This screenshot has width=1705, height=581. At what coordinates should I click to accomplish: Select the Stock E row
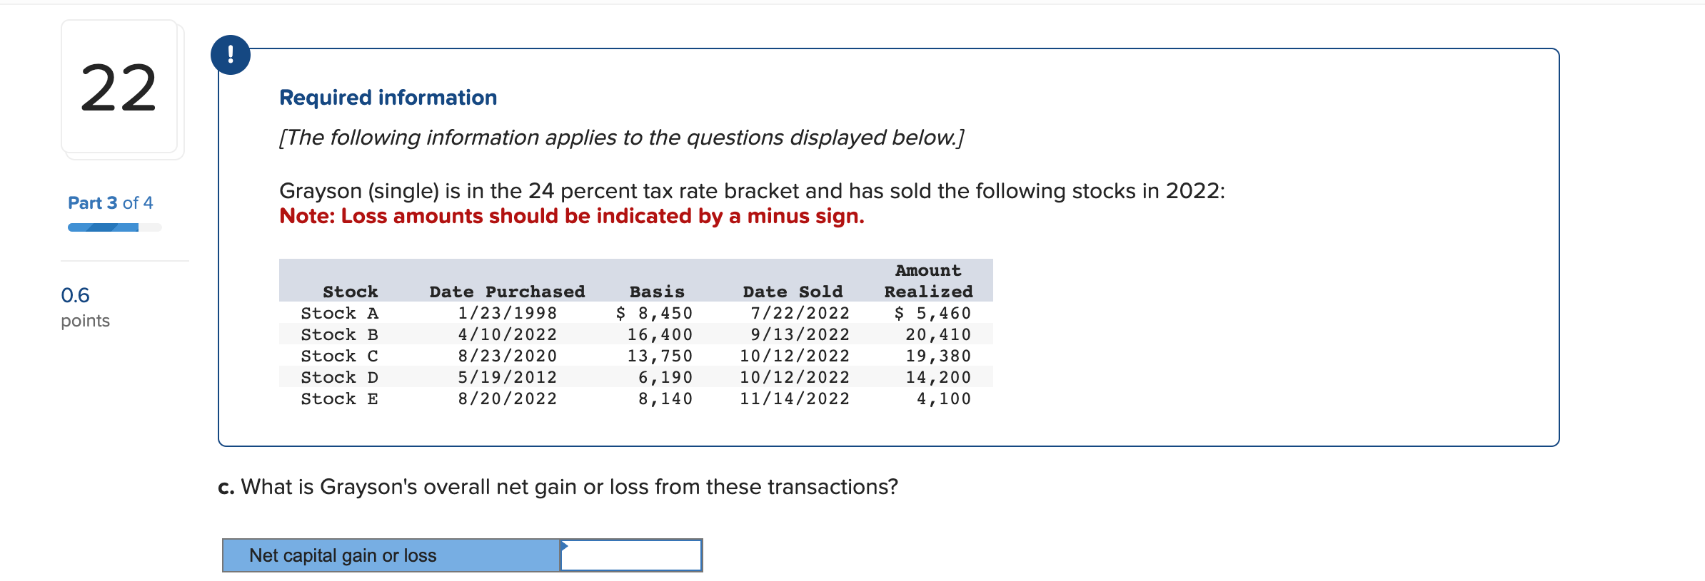click(x=635, y=399)
